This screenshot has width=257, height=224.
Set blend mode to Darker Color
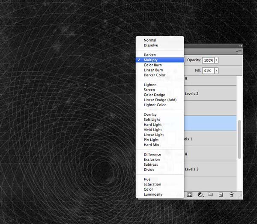160,75
